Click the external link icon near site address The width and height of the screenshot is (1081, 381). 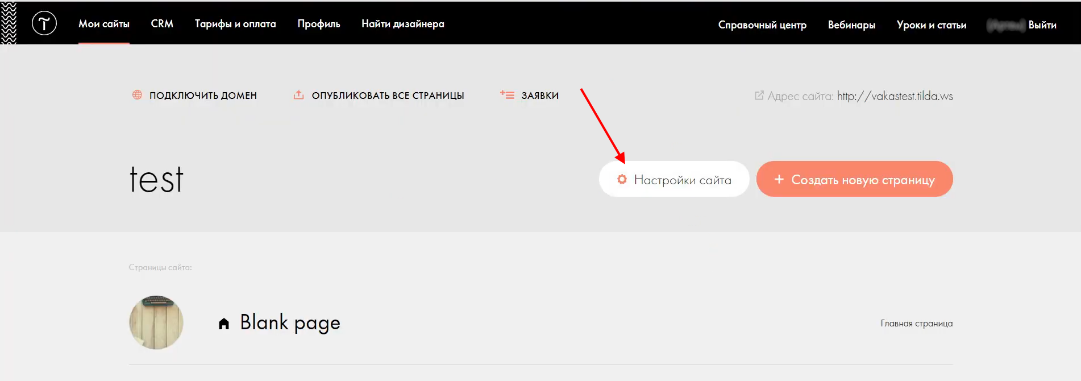759,96
